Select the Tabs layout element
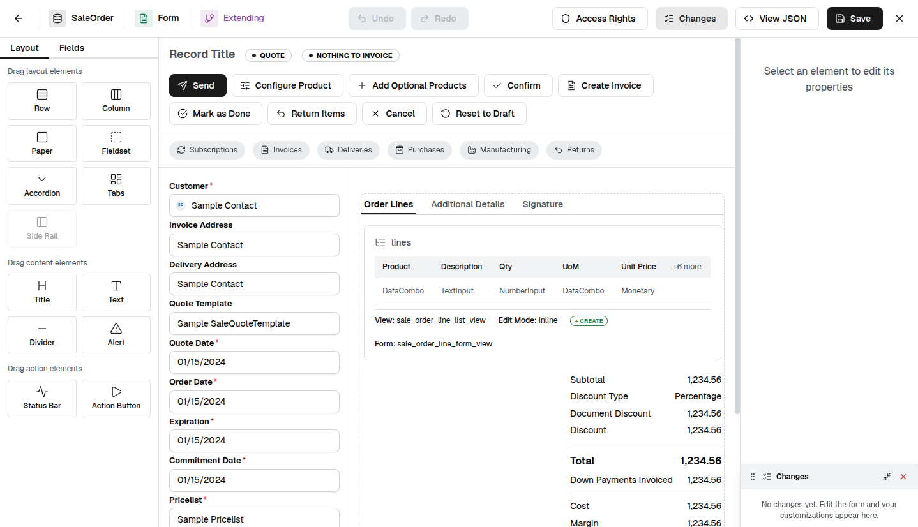This screenshot has height=527, width=918. click(116, 186)
